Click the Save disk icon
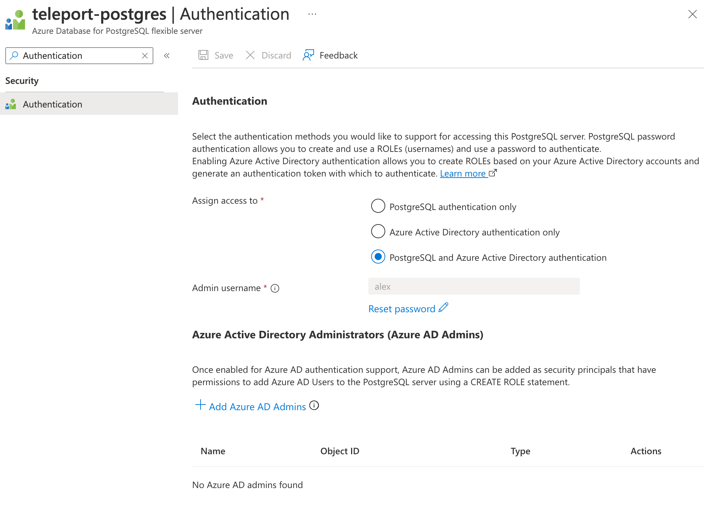The height and width of the screenshot is (518, 718). (x=203, y=55)
